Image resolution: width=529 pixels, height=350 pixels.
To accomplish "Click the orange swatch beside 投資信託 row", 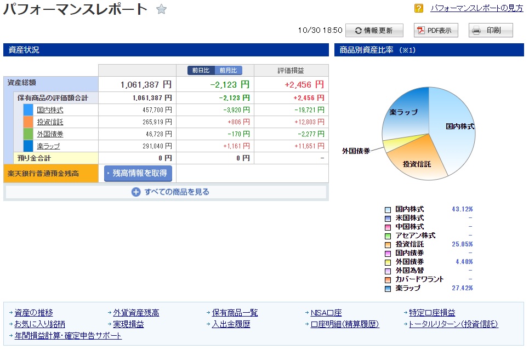I will point(29,122).
